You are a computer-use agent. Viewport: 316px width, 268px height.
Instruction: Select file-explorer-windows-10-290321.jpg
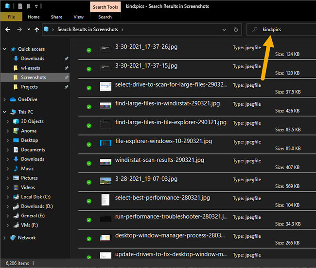pyautogui.click(x=163, y=141)
